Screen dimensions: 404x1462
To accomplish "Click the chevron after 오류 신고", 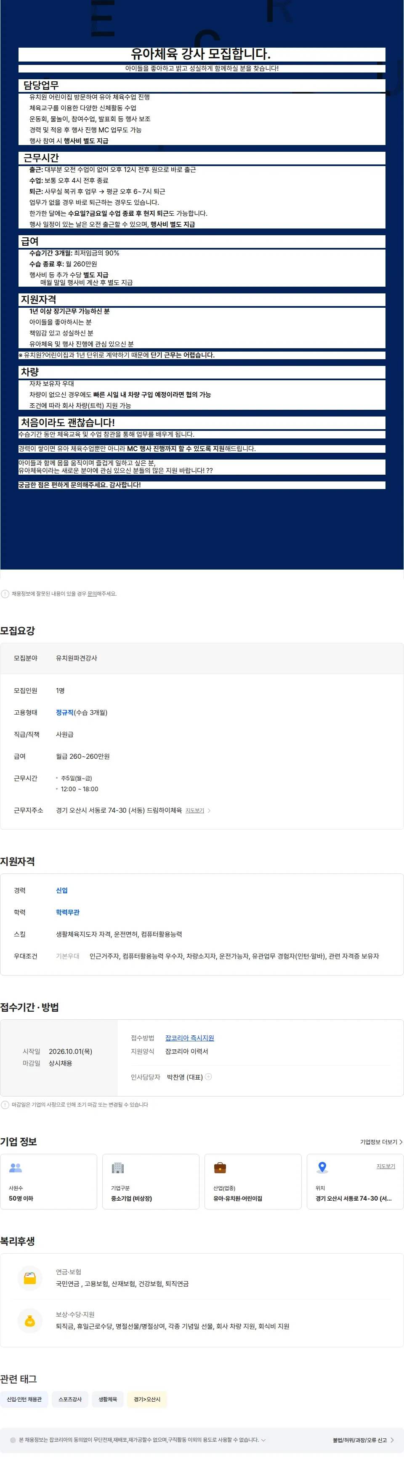I will 392,1440.
